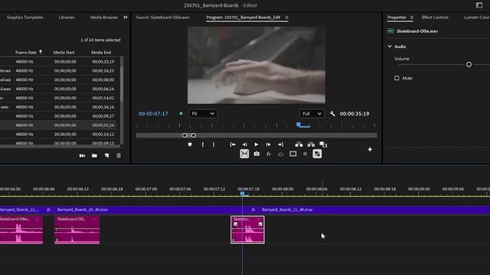Click fx badge on Barnyard_Boards_29 clip

pyautogui.click(x=49, y=210)
